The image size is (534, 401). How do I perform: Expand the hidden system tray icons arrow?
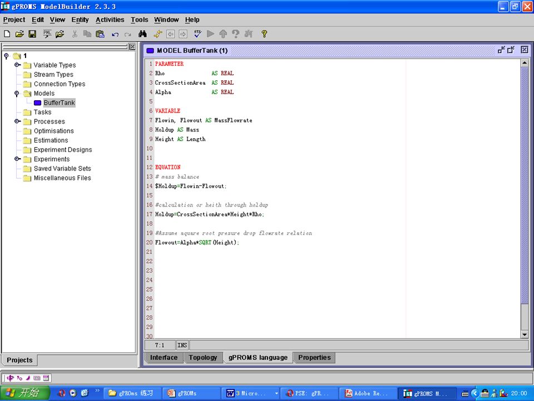tap(474, 393)
